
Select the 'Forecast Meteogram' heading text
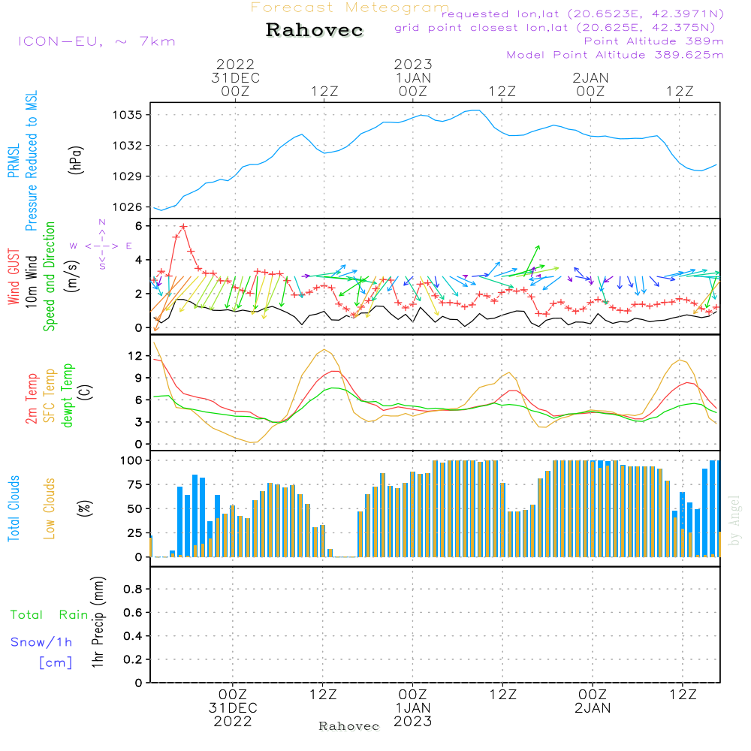tap(350, 8)
